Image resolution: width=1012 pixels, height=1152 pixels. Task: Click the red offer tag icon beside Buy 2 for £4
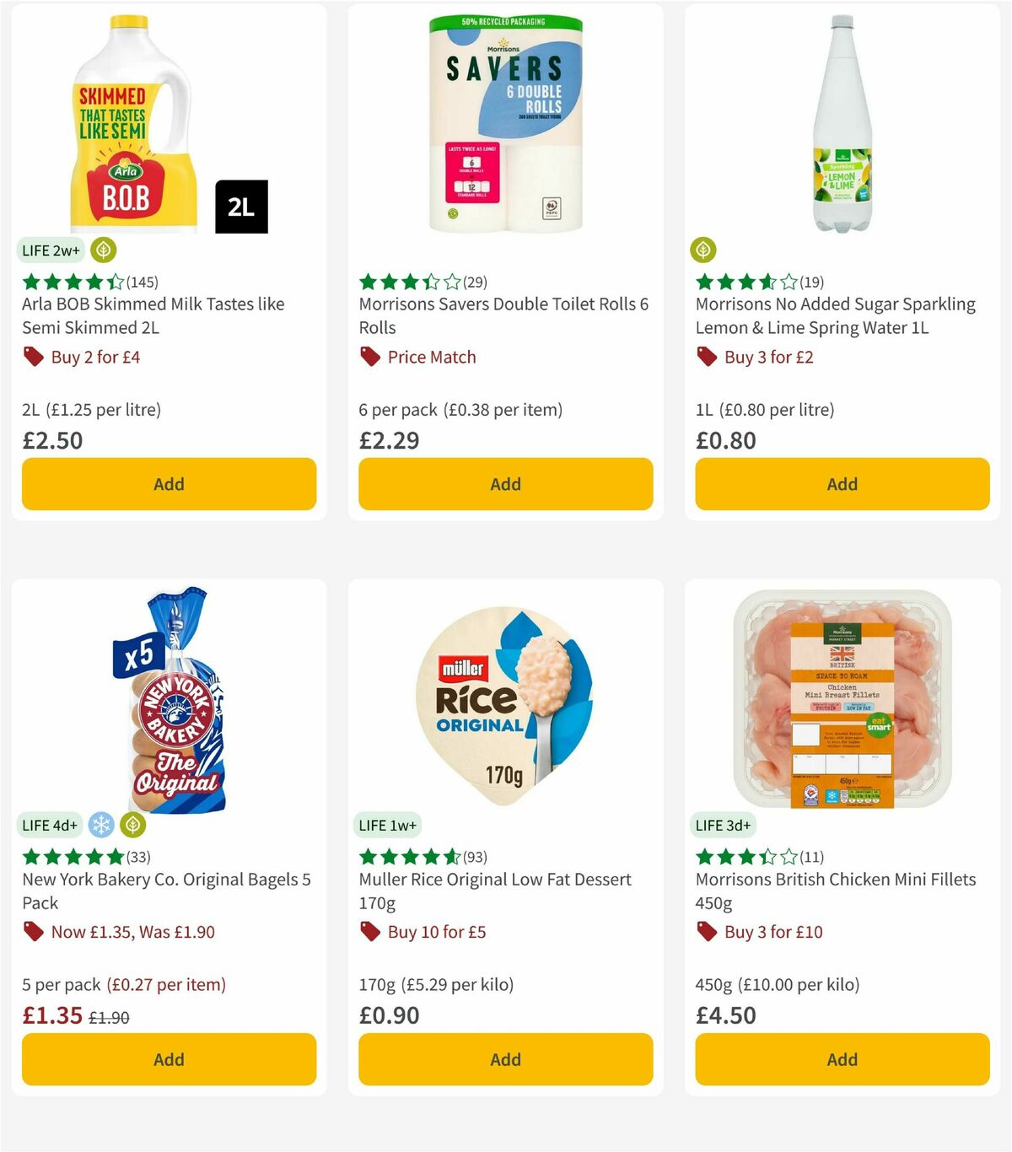point(34,357)
